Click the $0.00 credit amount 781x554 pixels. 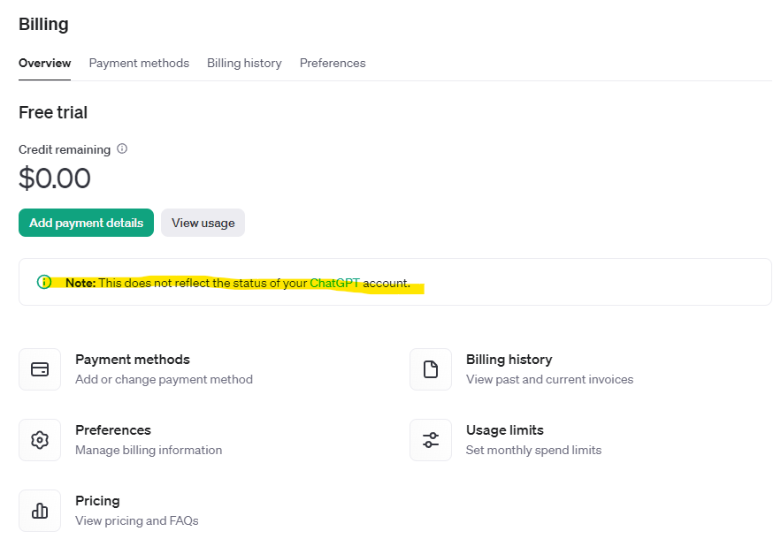pyautogui.click(x=55, y=178)
